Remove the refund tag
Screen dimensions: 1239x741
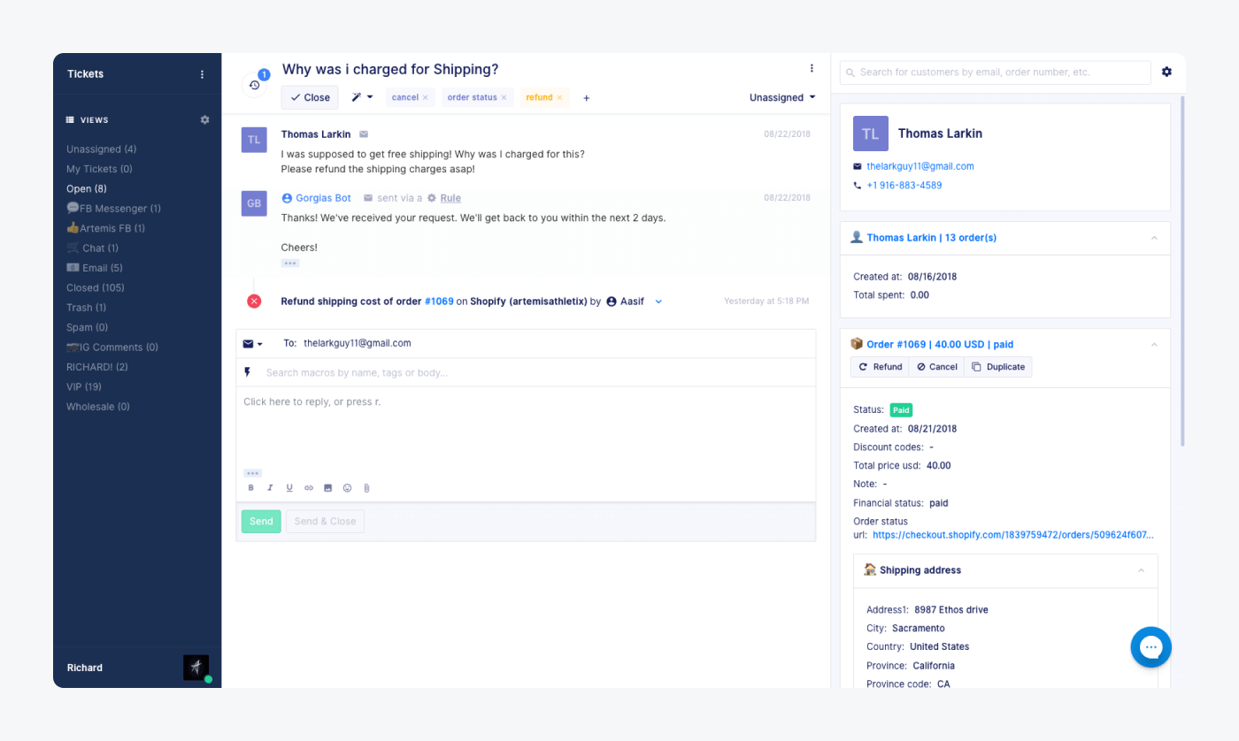coord(561,97)
